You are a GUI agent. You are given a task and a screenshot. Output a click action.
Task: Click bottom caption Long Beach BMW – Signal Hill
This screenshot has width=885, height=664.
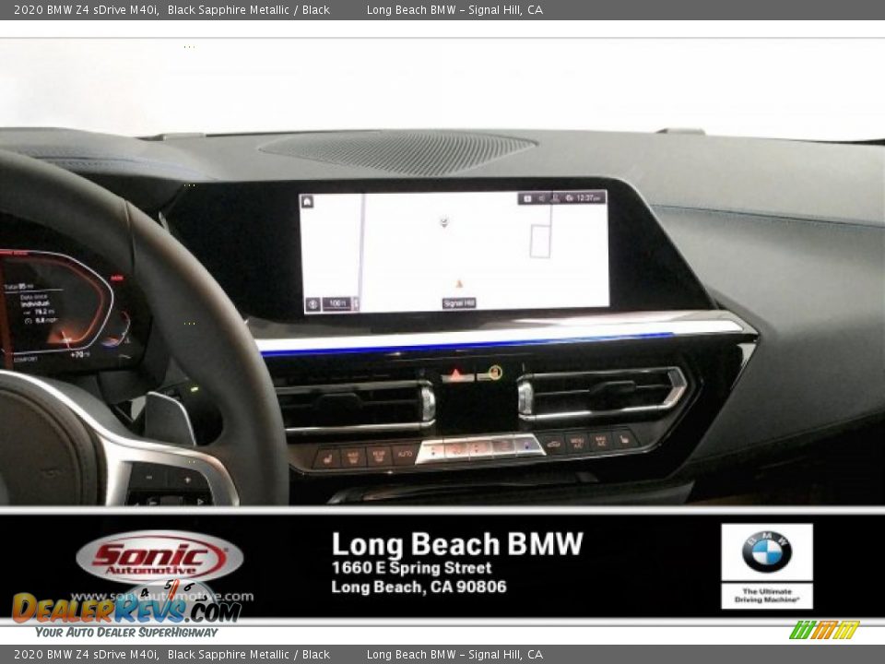click(454, 655)
